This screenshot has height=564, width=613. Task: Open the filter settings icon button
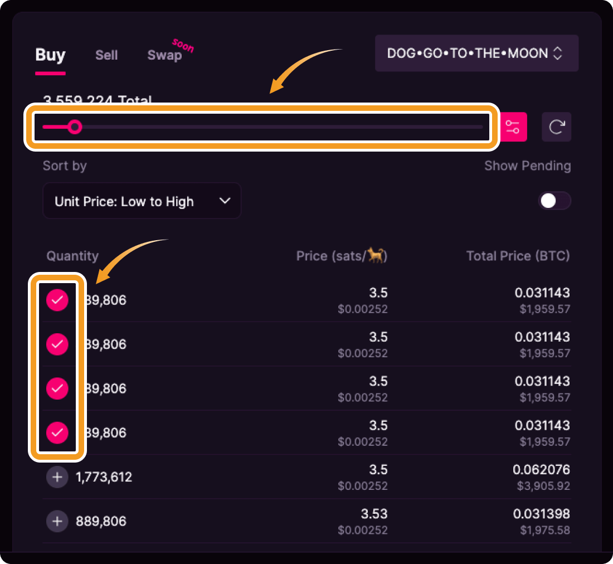pyautogui.click(x=513, y=127)
